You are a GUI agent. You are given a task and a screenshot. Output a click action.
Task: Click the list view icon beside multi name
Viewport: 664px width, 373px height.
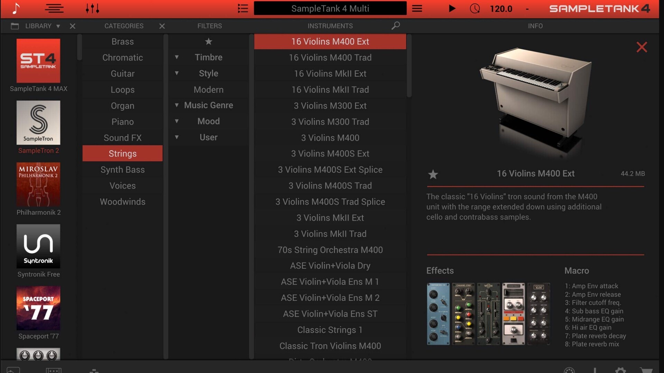pos(243,8)
